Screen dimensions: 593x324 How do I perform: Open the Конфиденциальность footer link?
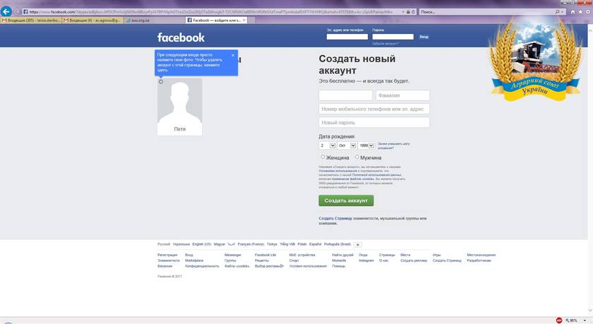click(202, 266)
